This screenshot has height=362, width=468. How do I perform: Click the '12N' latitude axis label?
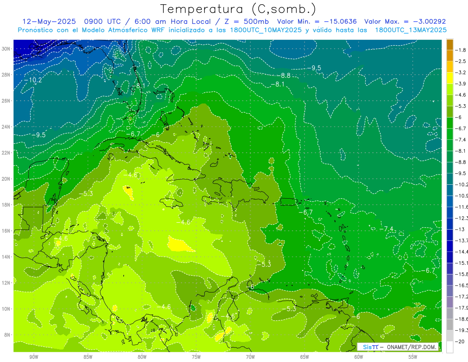(x=7, y=283)
